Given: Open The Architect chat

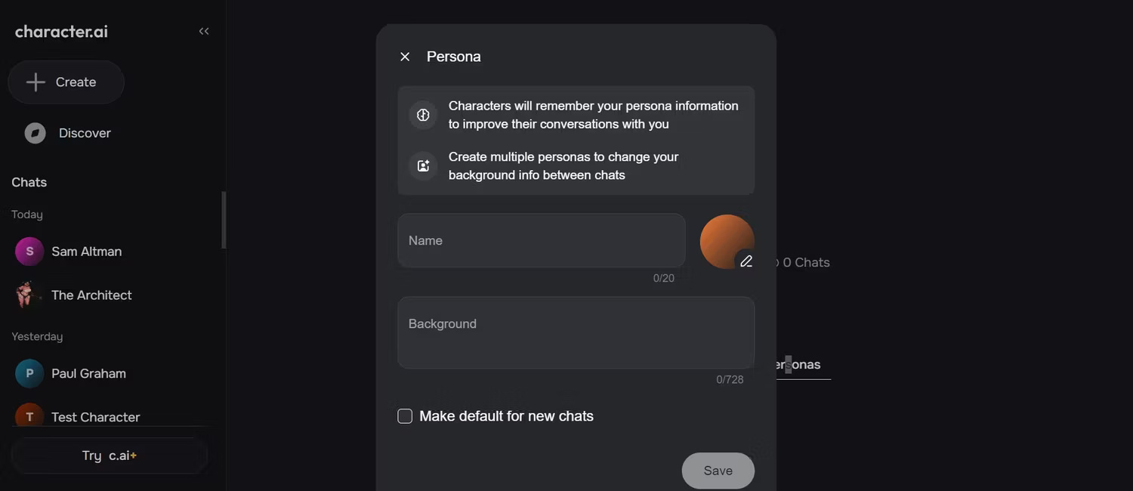Looking at the screenshot, I should [x=91, y=294].
